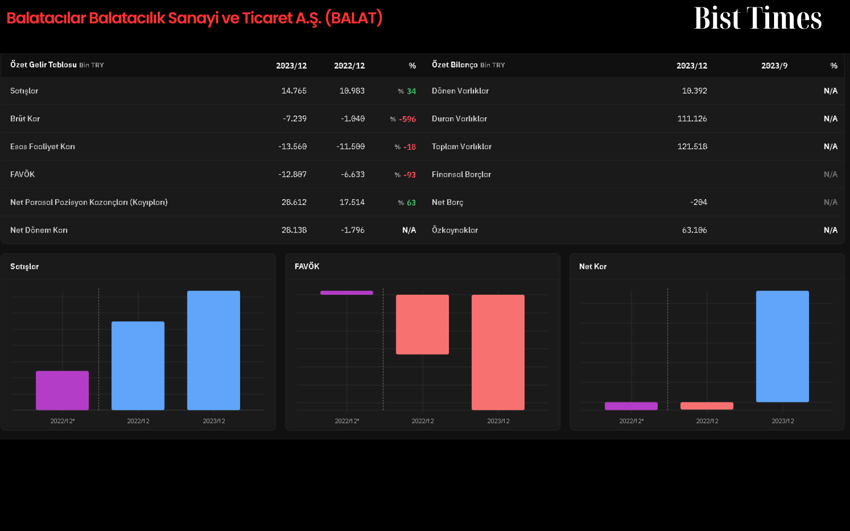Click the Dönen Varlıklar row label

(460, 91)
